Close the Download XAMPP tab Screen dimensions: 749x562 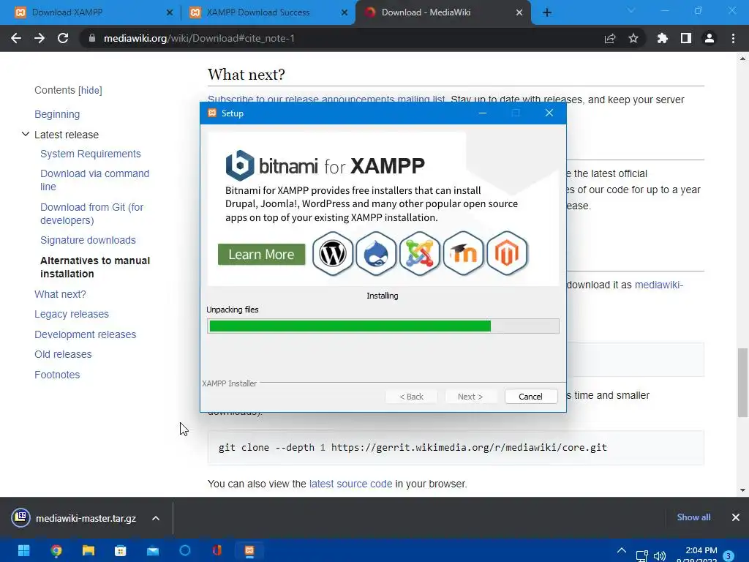169,12
